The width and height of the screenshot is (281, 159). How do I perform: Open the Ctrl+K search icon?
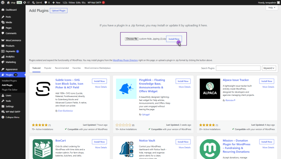[34, 2]
